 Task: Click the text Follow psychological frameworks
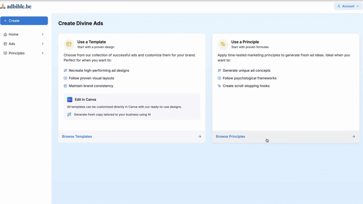pos(250,78)
